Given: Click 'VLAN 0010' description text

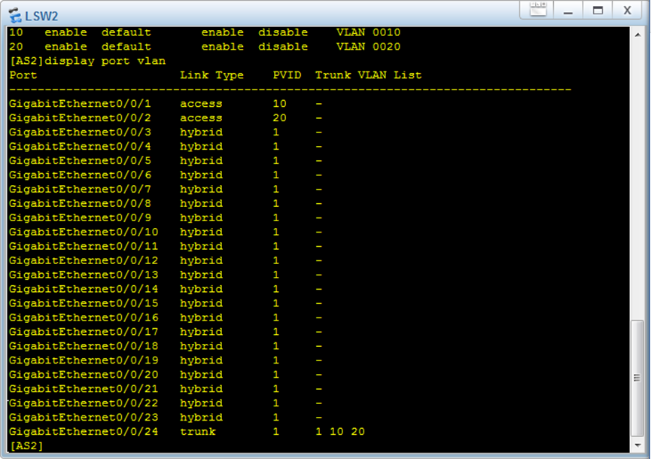Looking at the screenshot, I should pyautogui.click(x=368, y=32).
